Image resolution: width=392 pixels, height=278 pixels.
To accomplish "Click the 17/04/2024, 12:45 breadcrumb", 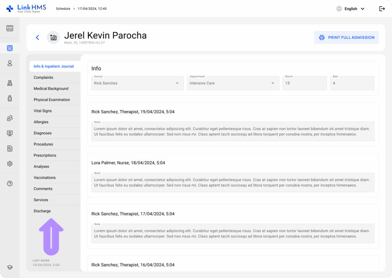I will tap(92, 9).
